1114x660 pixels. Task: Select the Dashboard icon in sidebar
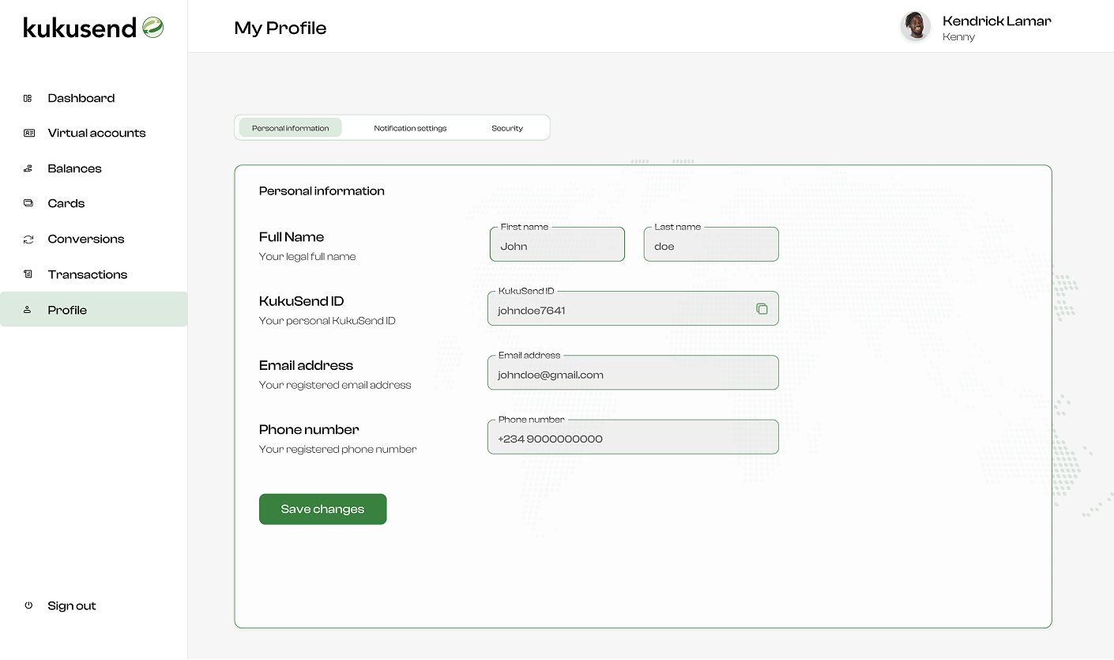tap(28, 97)
